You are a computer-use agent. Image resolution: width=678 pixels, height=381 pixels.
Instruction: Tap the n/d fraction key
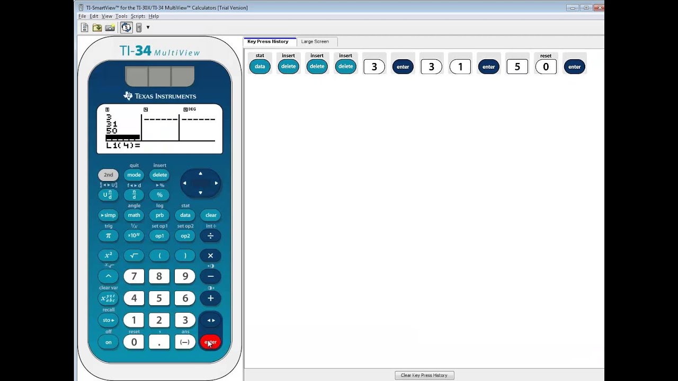(x=134, y=195)
